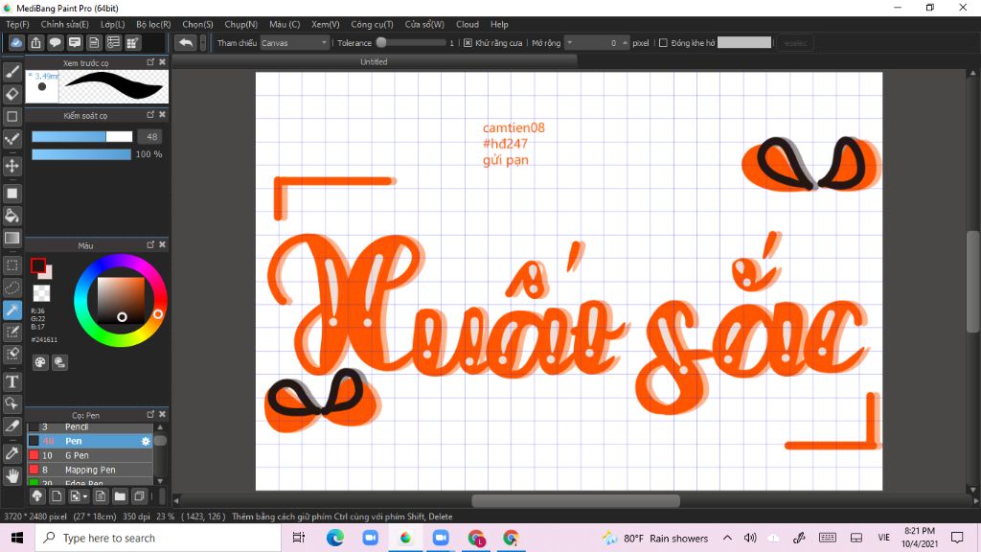Select the Pencil brush
Screen dimensions: 981x552
click(x=90, y=427)
